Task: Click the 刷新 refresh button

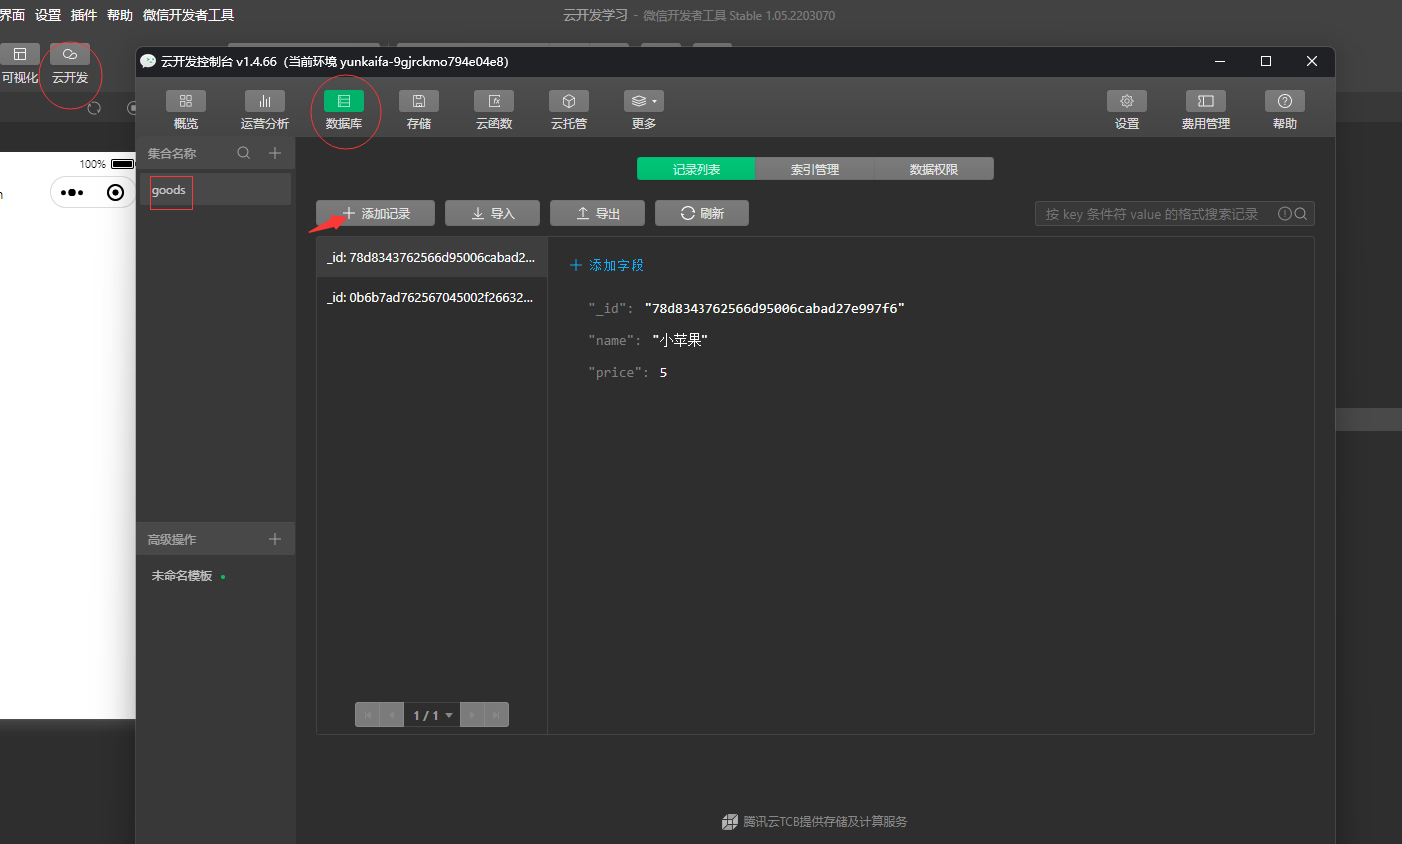Action: tap(701, 213)
